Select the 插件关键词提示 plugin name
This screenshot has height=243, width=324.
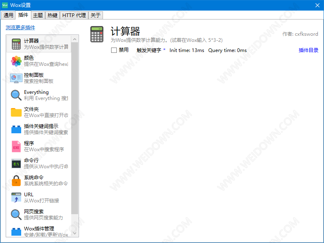coord(41,126)
